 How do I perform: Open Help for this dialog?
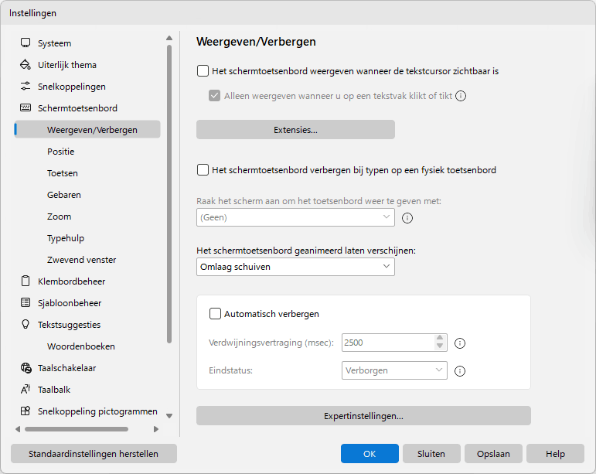pyautogui.click(x=555, y=453)
